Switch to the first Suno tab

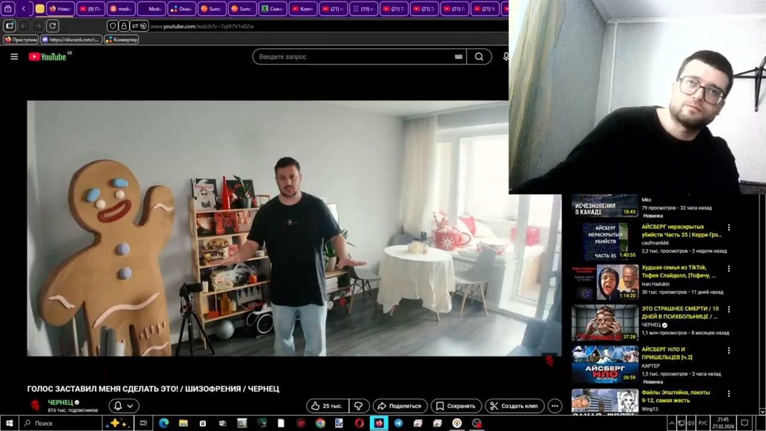[x=211, y=9]
